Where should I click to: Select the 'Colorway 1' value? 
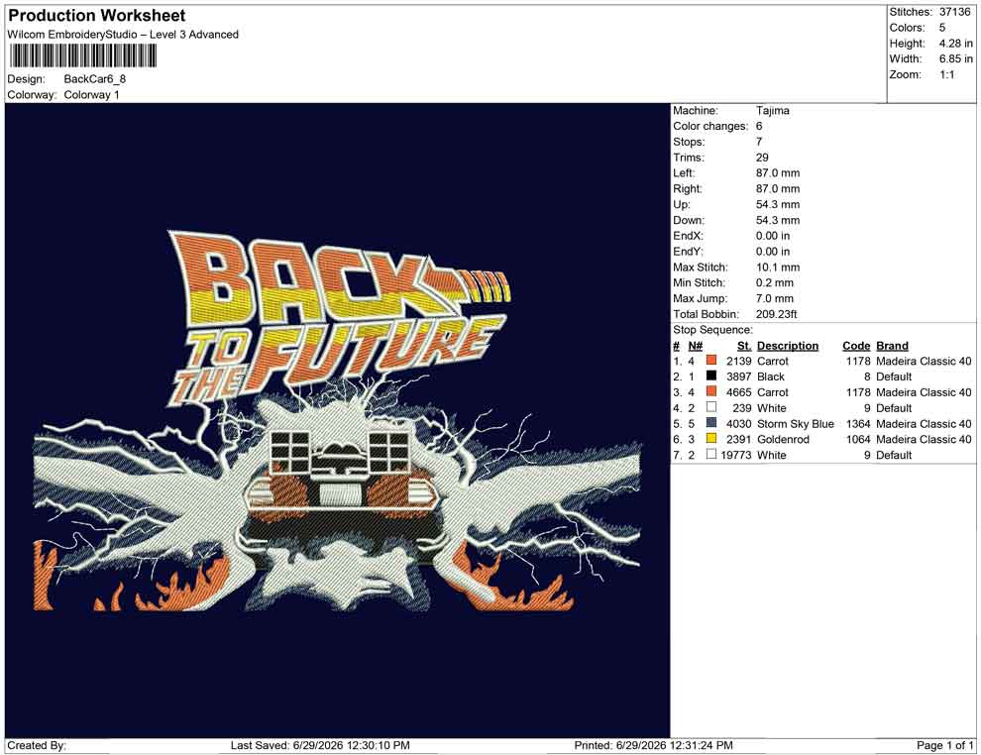click(91, 95)
